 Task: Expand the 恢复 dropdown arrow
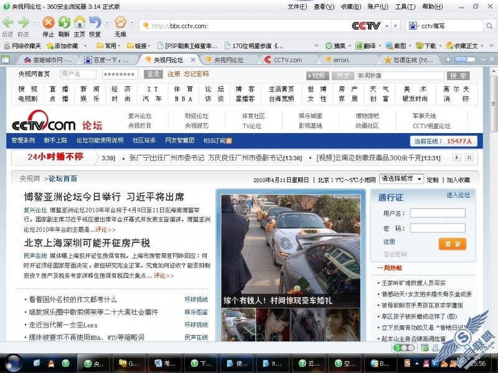point(107,22)
